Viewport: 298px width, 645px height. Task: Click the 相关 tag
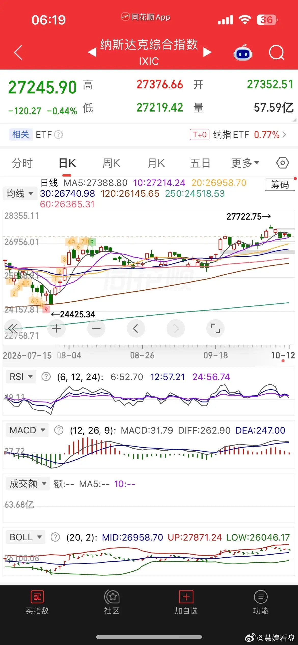click(21, 135)
